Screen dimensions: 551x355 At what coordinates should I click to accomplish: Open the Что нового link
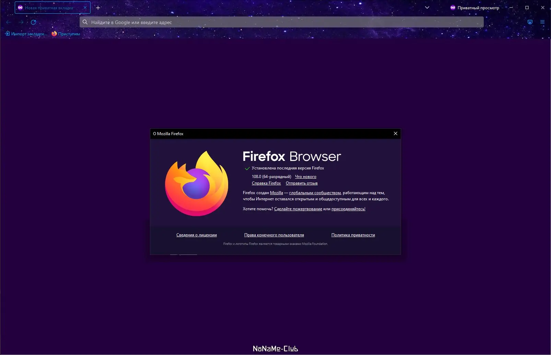[x=306, y=177]
